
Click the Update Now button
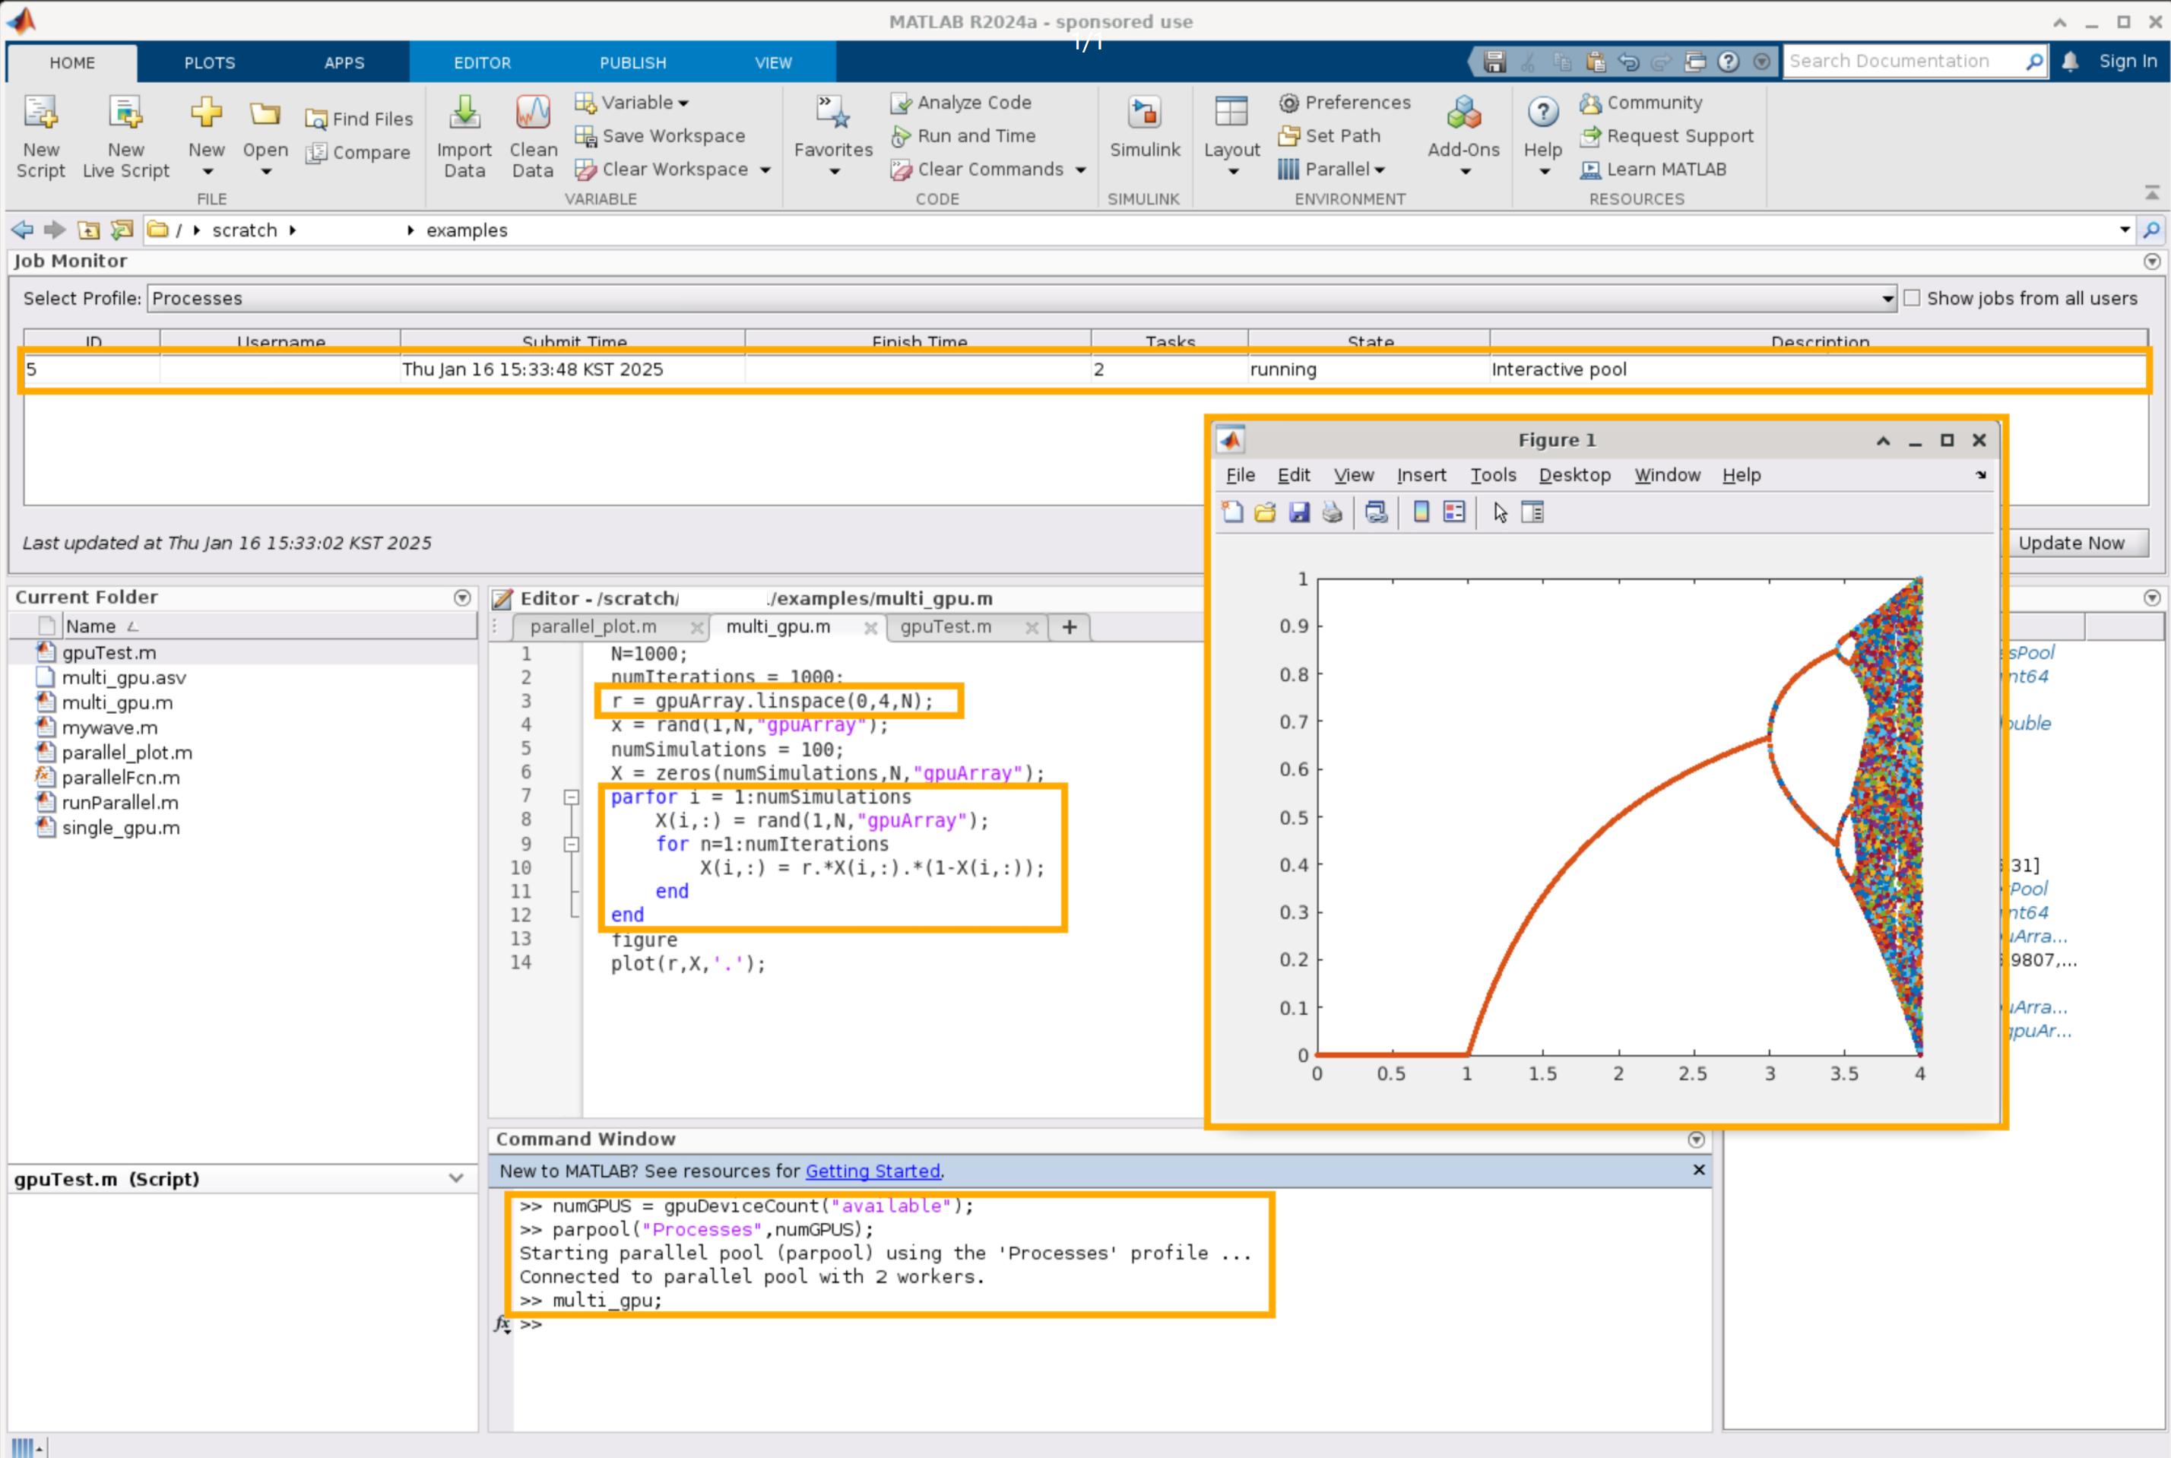pyautogui.click(x=2071, y=543)
